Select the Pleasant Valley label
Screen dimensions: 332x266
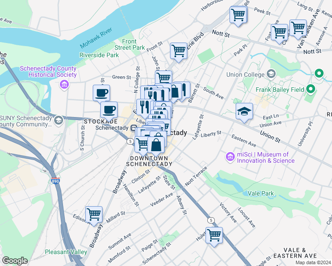66,252
